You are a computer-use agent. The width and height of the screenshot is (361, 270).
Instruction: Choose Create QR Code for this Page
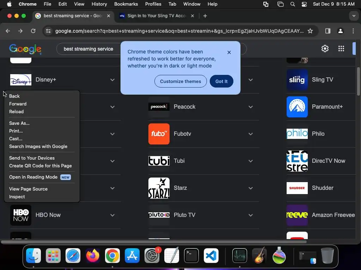42,166
